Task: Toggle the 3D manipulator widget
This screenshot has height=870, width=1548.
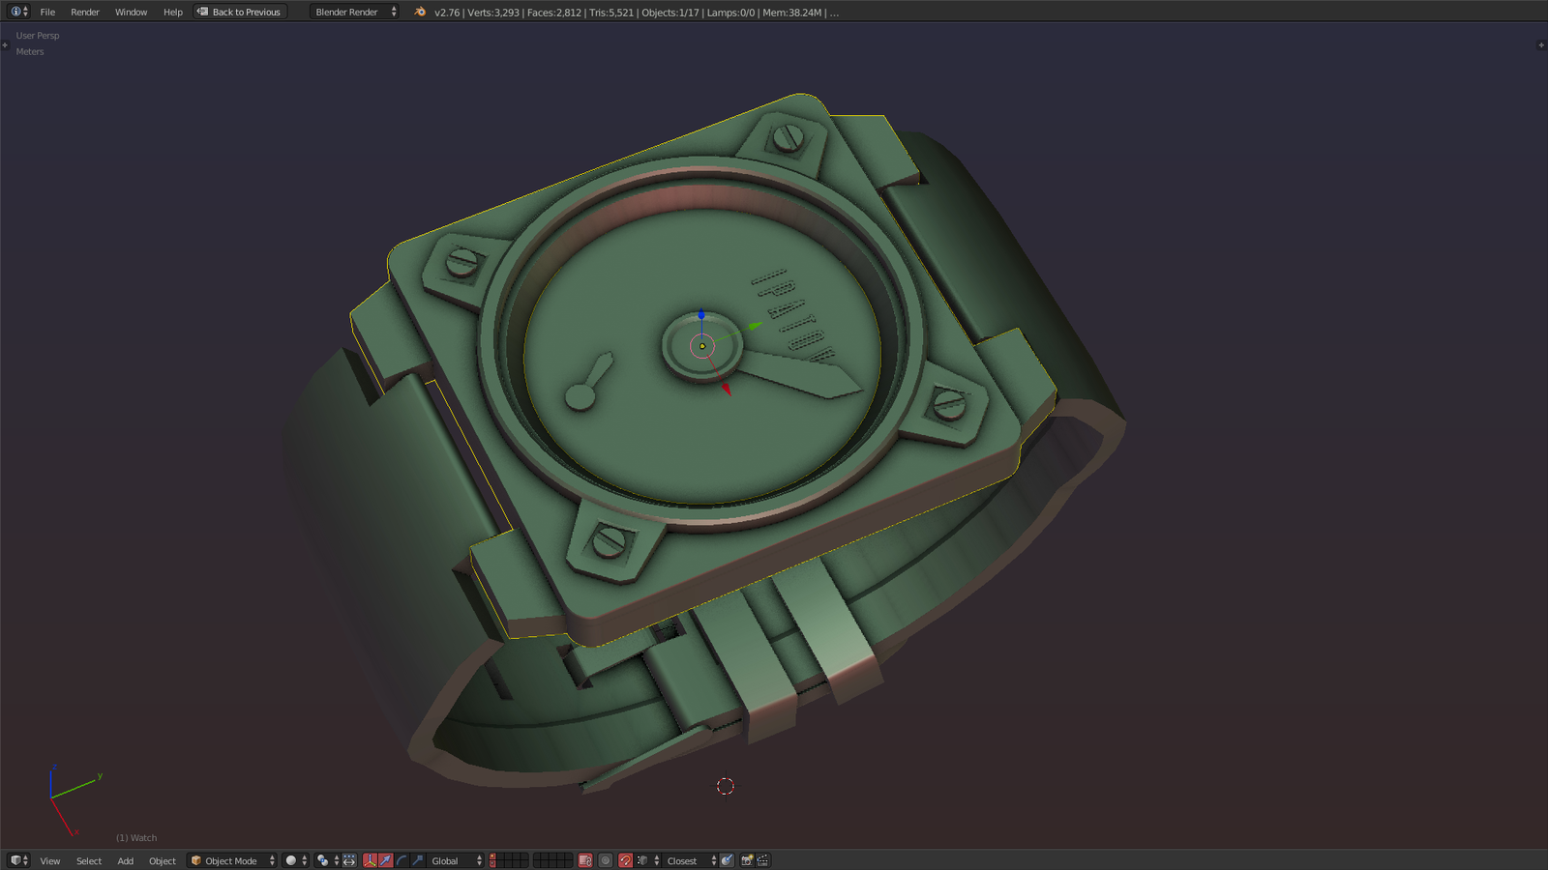Action: coord(370,860)
